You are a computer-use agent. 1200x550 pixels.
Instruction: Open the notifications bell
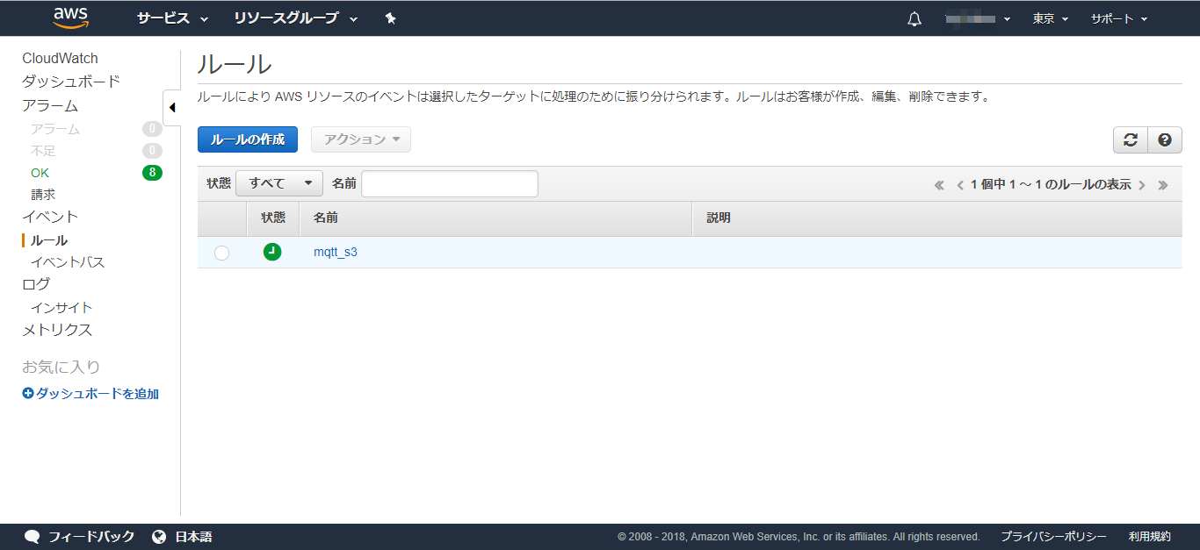click(914, 18)
